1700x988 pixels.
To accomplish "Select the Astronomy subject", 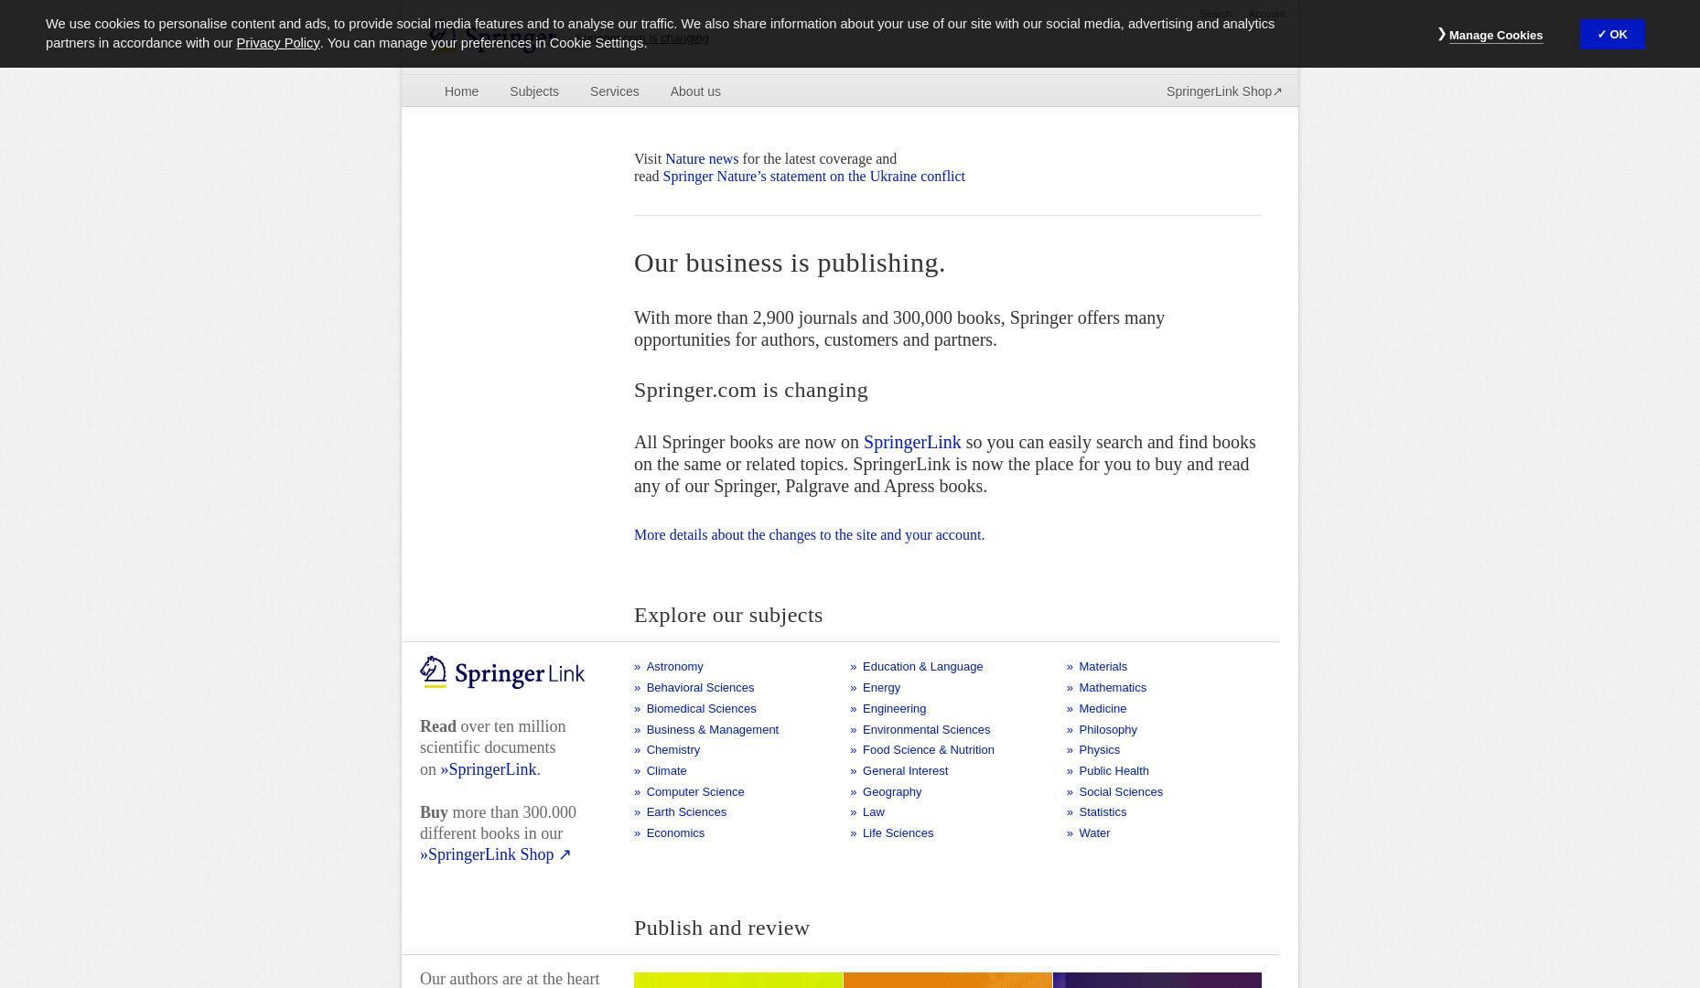I will [674, 667].
